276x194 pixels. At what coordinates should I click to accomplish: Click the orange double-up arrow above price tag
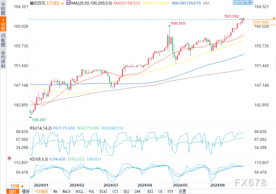tap(274, 18)
